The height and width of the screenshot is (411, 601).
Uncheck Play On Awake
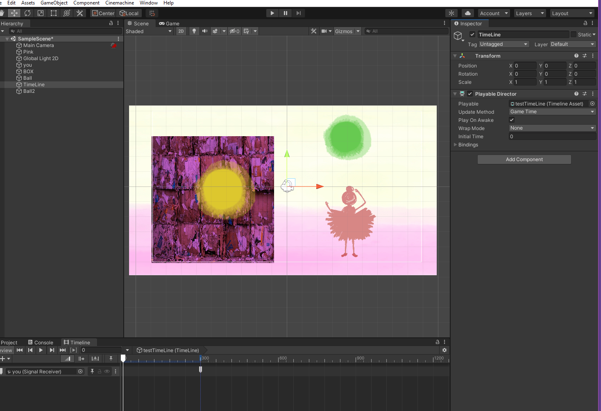[512, 120]
